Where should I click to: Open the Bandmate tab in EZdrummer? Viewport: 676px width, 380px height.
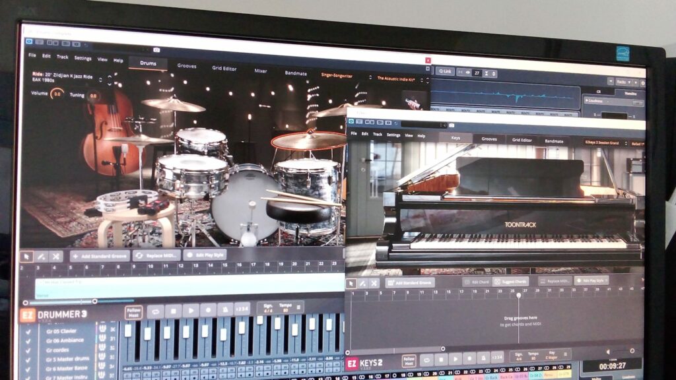[296, 73]
